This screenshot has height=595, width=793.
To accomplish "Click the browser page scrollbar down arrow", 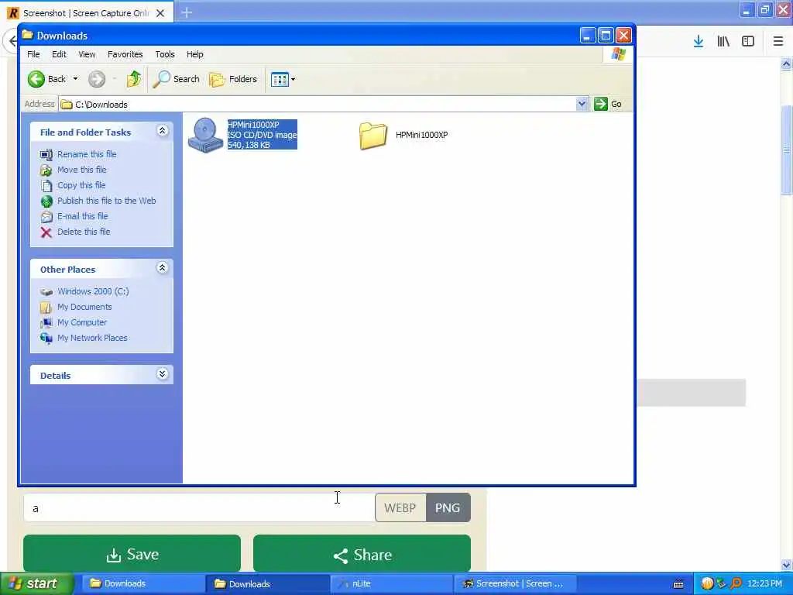I will [x=786, y=565].
